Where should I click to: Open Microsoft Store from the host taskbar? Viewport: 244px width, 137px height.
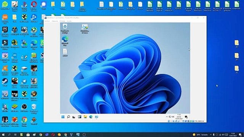28,135
